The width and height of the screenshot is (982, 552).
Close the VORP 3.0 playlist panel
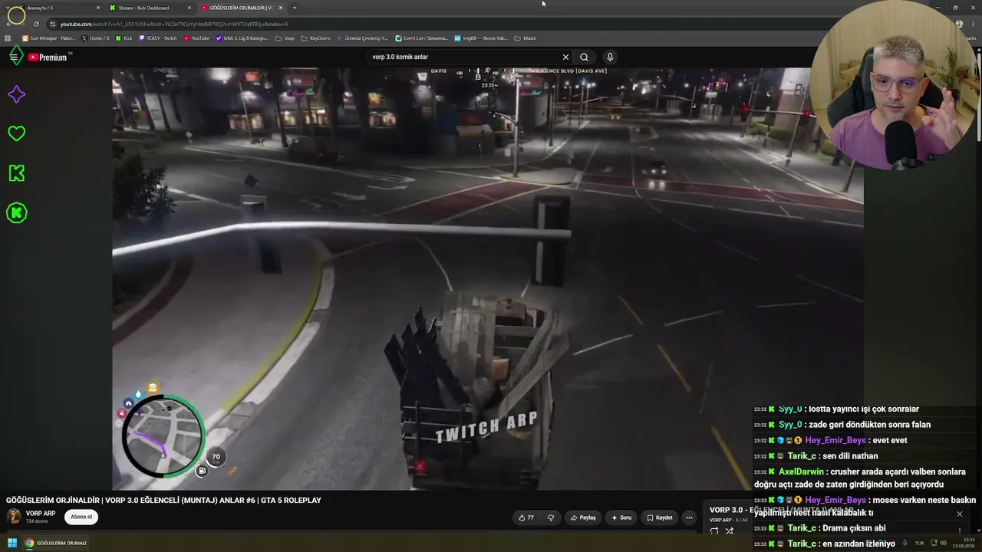pyautogui.click(x=959, y=514)
